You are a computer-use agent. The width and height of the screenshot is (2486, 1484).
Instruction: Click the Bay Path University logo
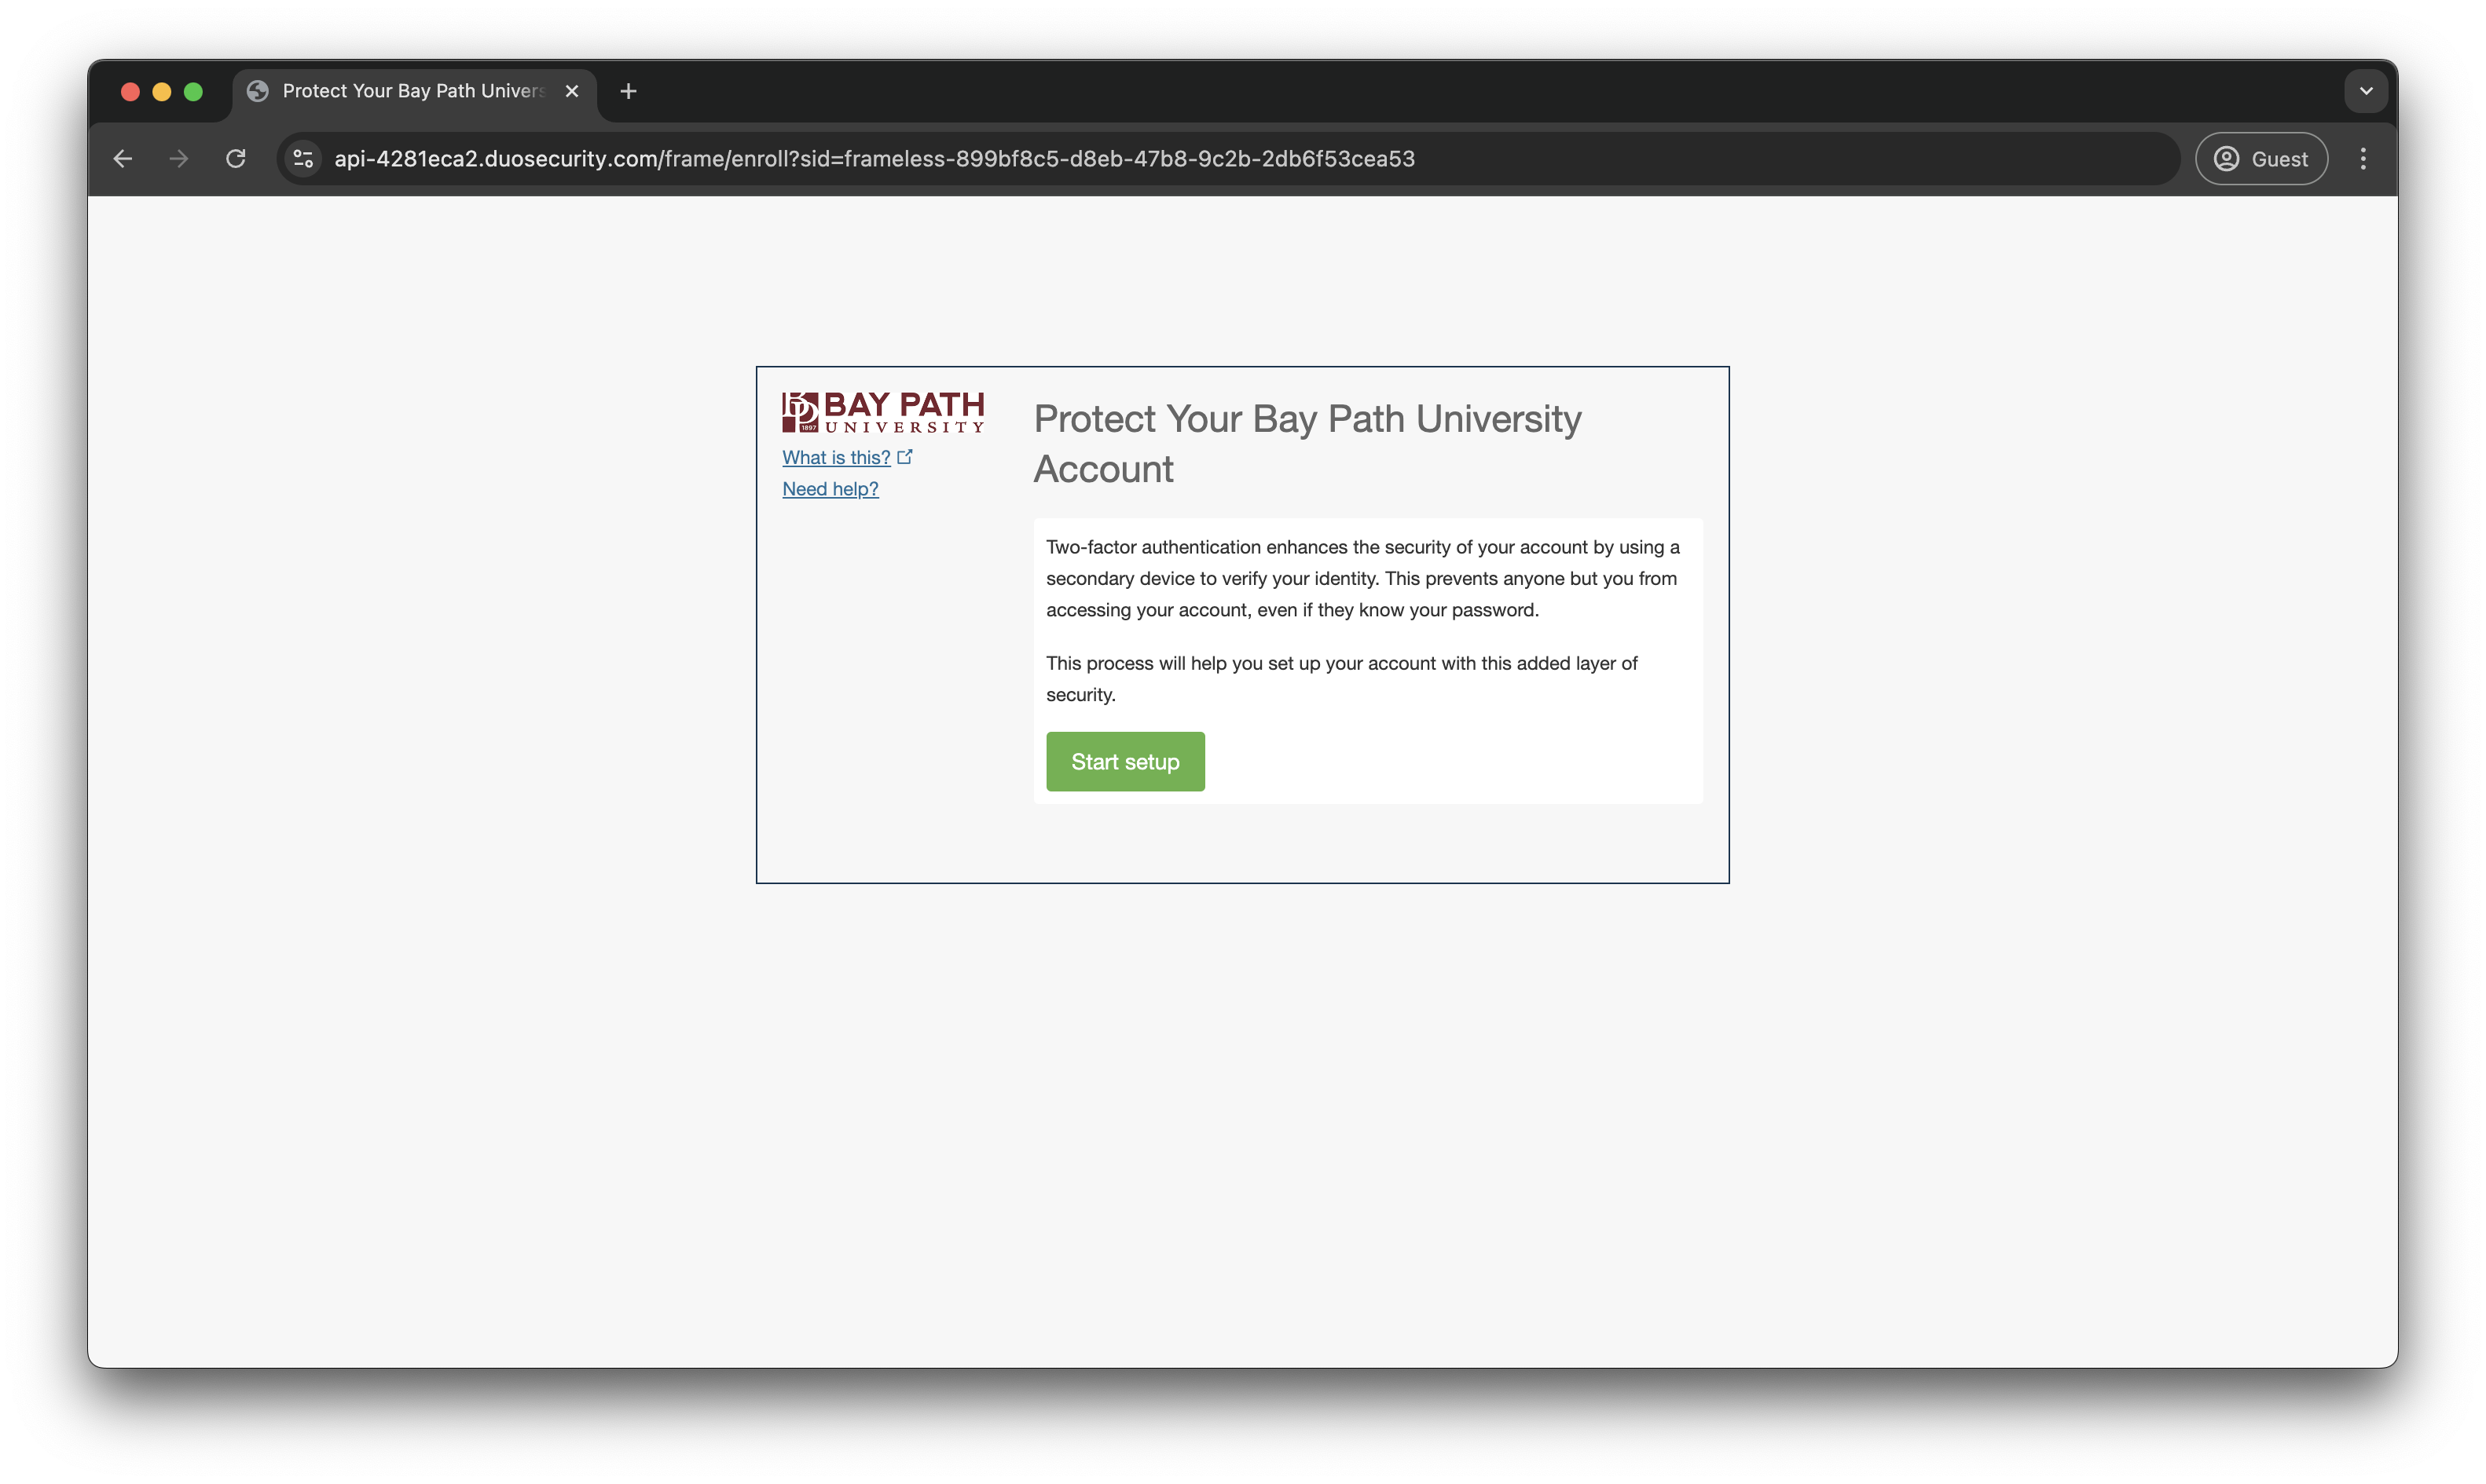click(882, 412)
